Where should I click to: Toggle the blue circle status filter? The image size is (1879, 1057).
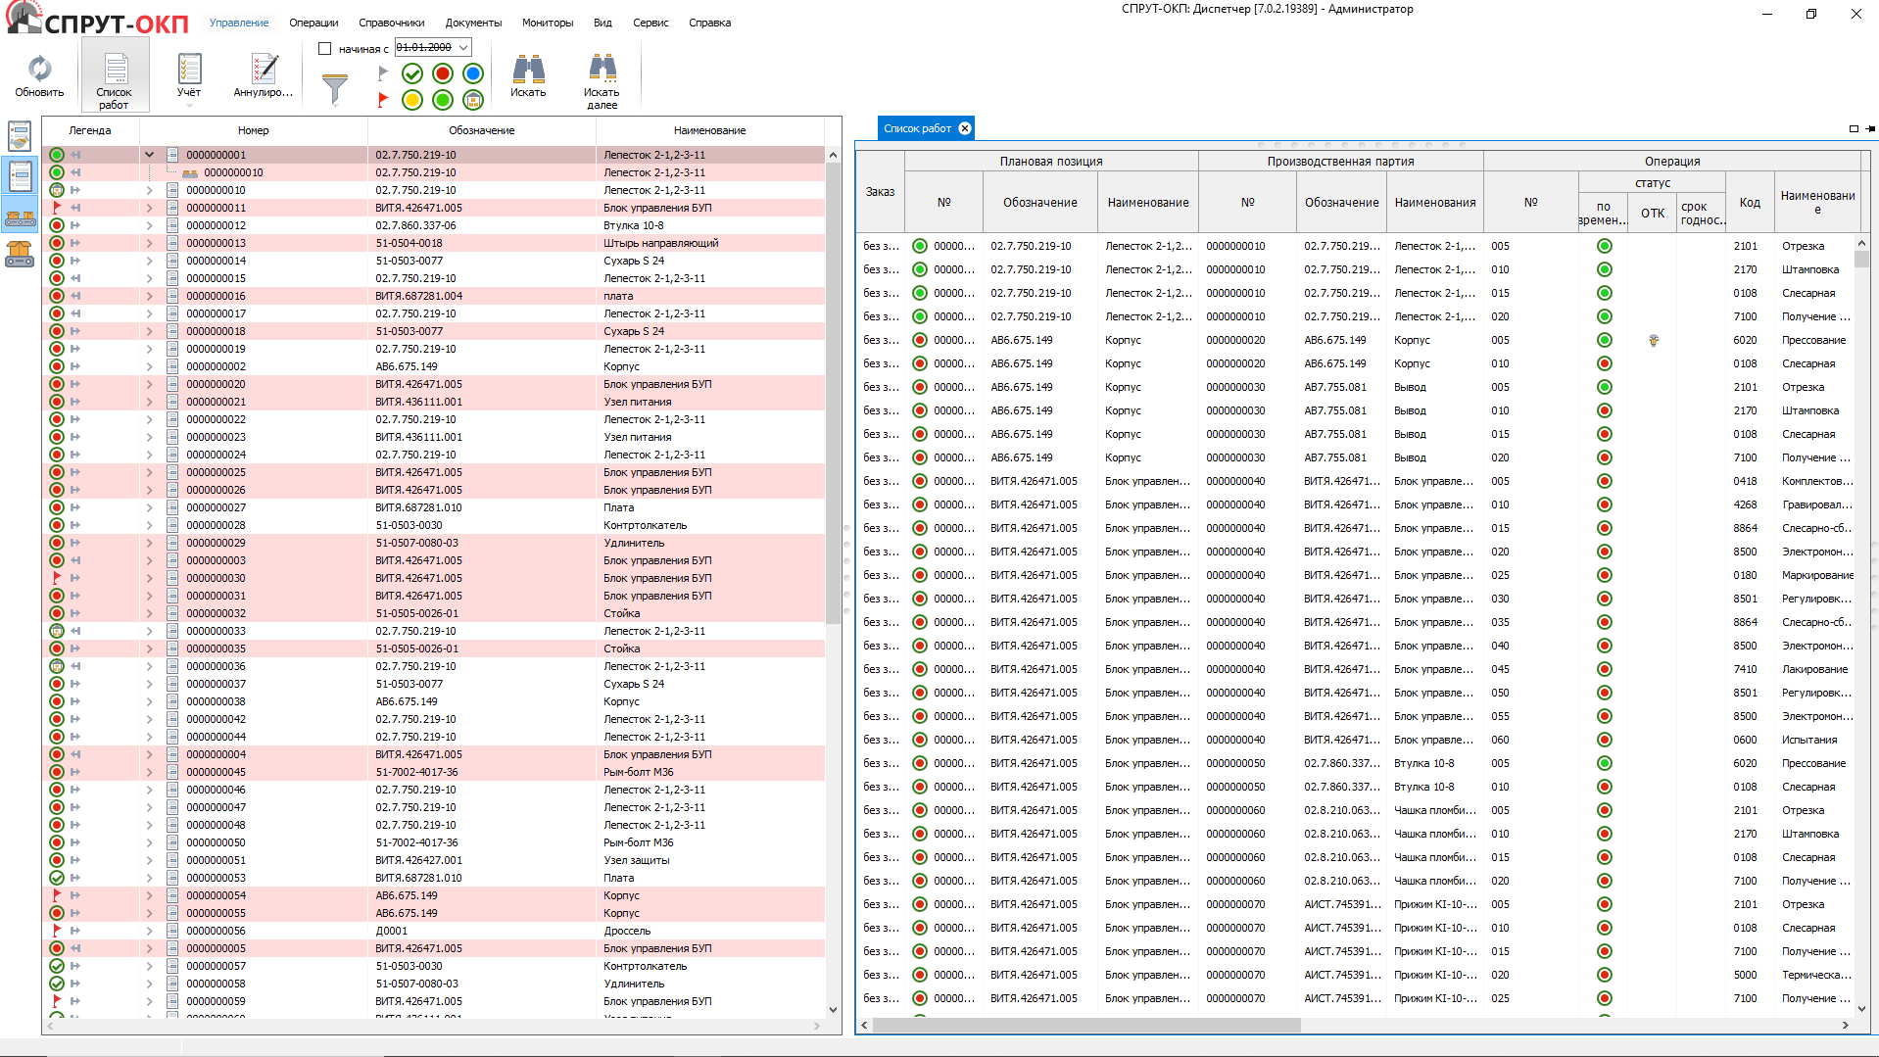click(x=473, y=73)
